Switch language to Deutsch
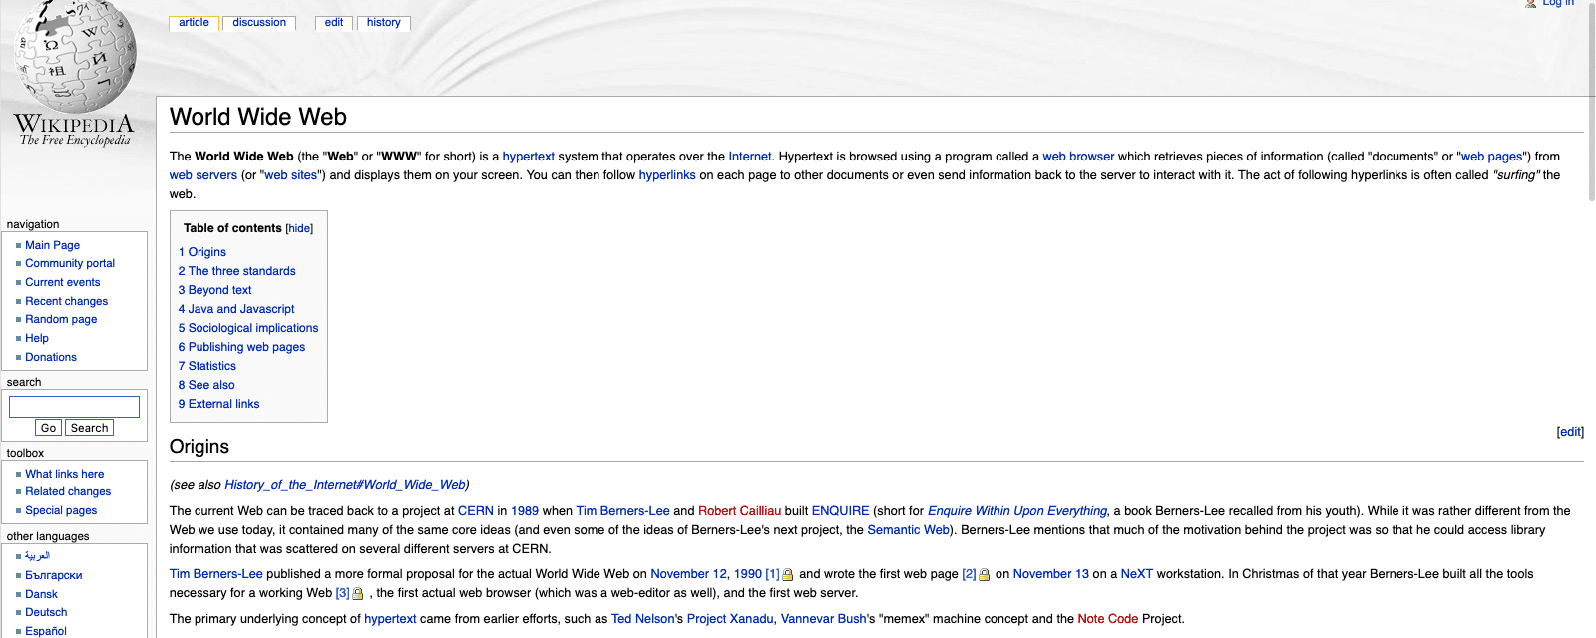 (46, 612)
